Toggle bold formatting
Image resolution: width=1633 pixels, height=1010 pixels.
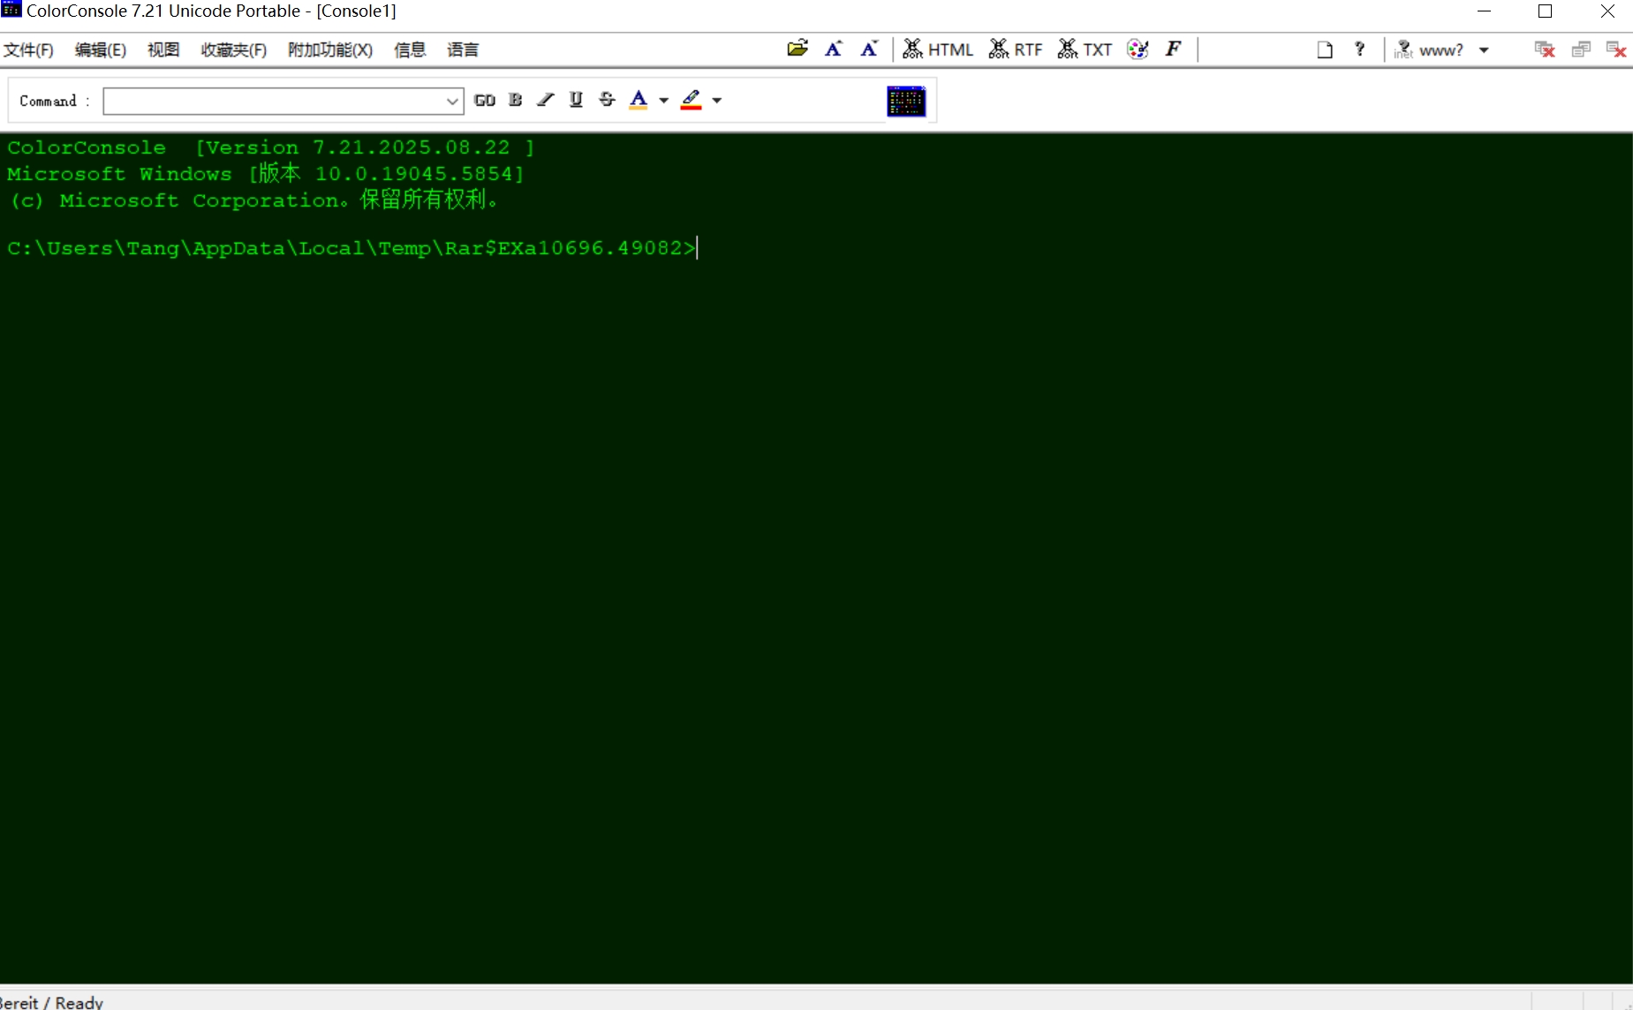pyautogui.click(x=516, y=100)
